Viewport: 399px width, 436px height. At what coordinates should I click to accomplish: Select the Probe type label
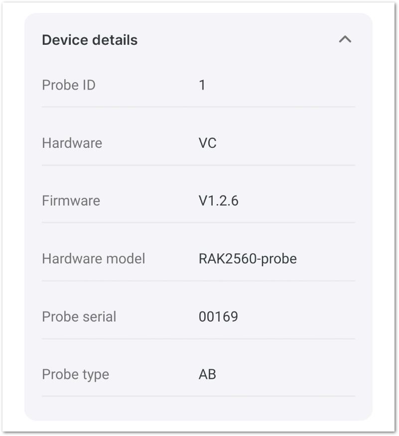pos(75,374)
